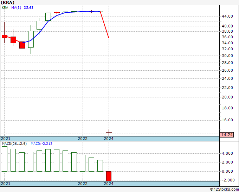Click the 44.00 price axis label
This screenshot has height=192, width=239.
pyautogui.click(x=227, y=16)
